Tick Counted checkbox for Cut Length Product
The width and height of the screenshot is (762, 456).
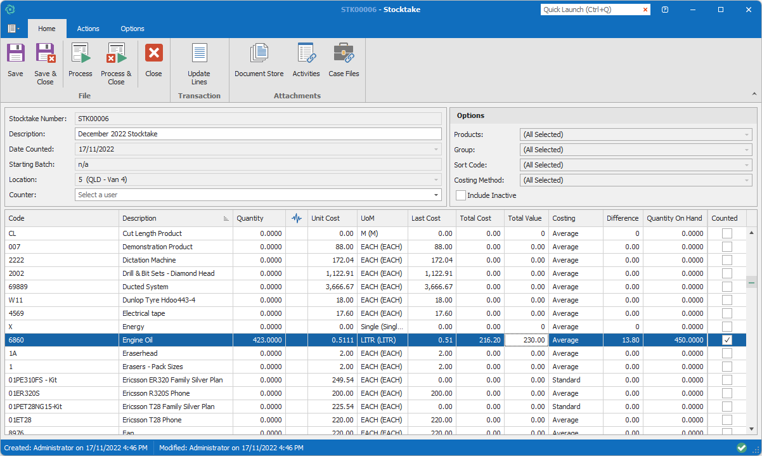pyautogui.click(x=727, y=233)
